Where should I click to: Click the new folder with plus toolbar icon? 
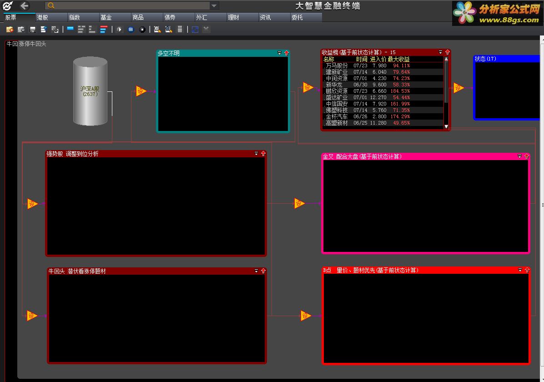tap(10, 30)
